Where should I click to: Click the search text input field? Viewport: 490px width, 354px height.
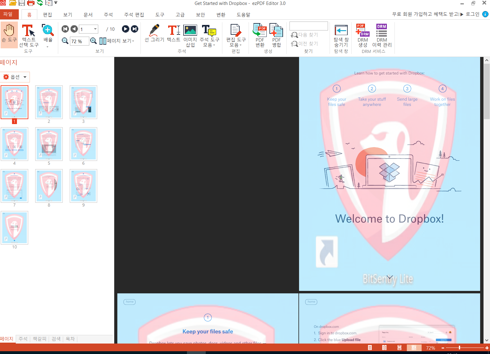[309, 26]
